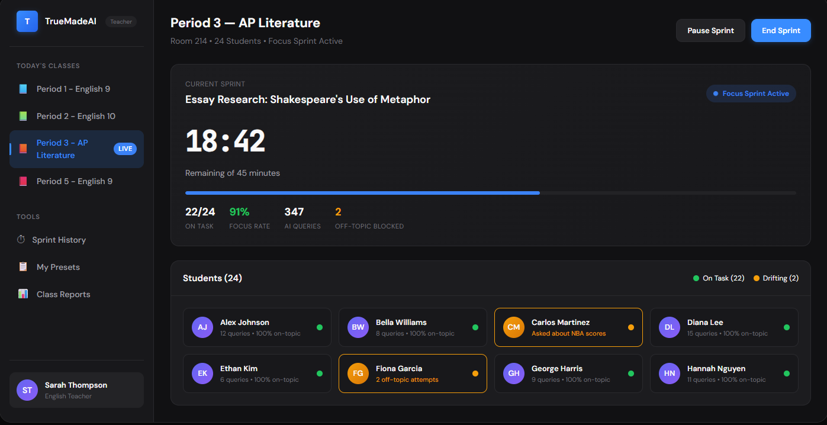Click the 18:42 countdown timer
Image resolution: width=827 pixels, height=425 pixels.
[226, 141]
